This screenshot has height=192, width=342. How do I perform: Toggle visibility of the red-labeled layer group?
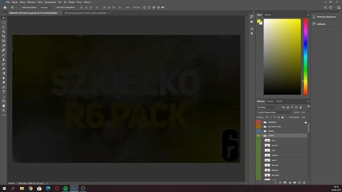coord(259,122)
